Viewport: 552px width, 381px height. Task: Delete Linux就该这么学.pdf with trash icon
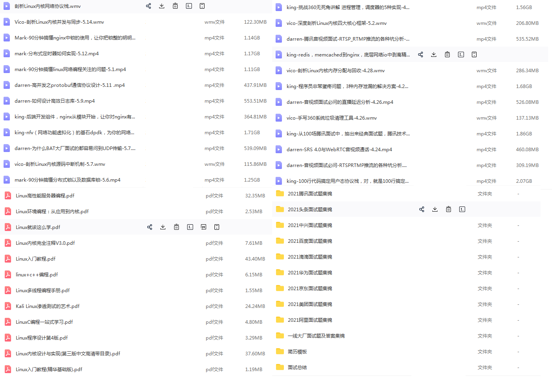point(176,227)
